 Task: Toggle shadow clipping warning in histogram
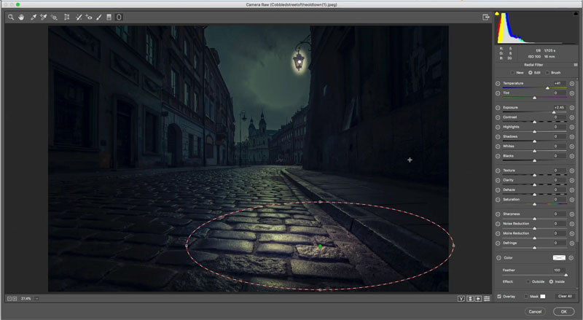(497, 13)
